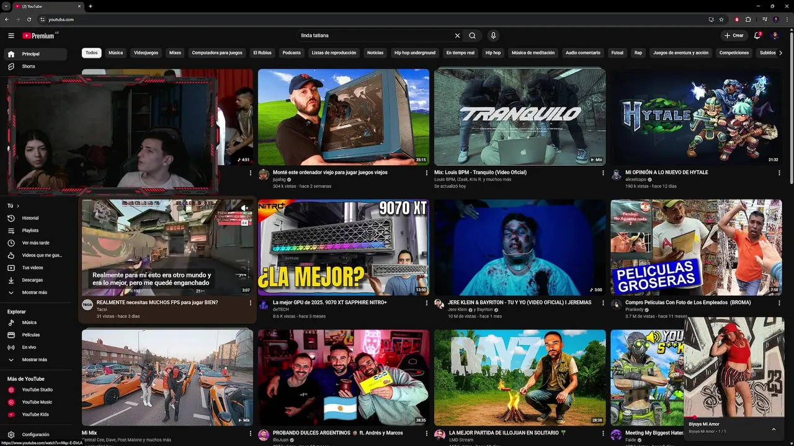This screenshot has height=446, width=794.
Task: Select the Todos filter chip
Action: click(x=92, y=53)
